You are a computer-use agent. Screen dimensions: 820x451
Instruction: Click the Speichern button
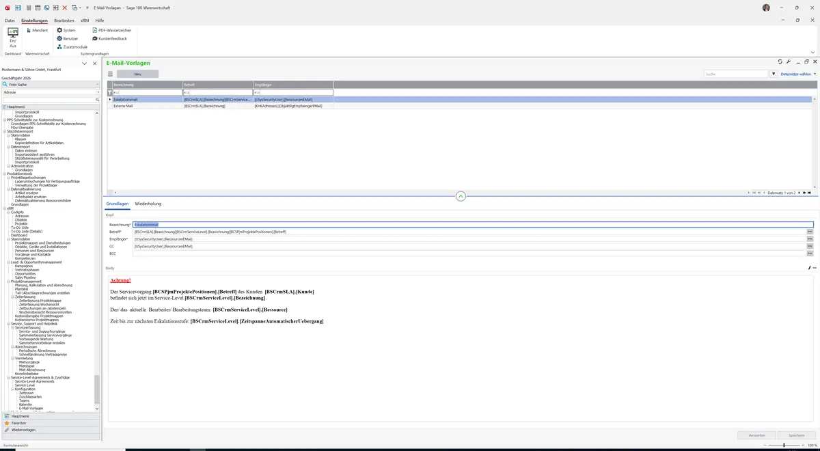(797, 435)
